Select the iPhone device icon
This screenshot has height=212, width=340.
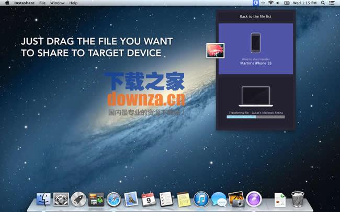256,43
